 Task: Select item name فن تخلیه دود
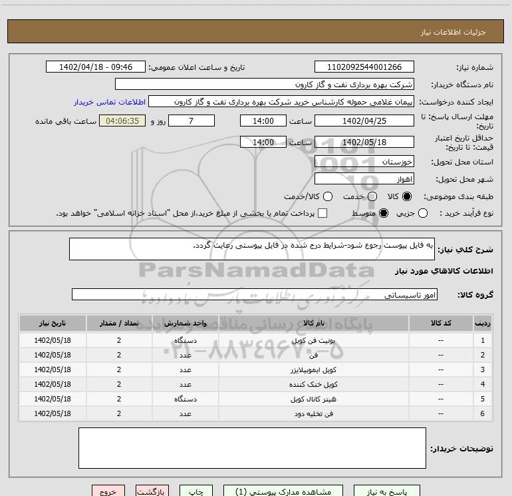313,414
